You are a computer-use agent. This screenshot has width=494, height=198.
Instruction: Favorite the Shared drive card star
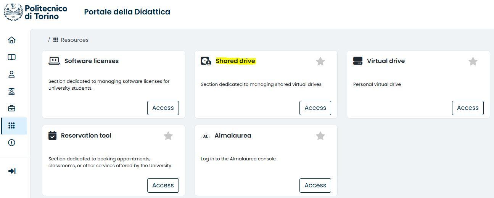click(x=320, y=61)
